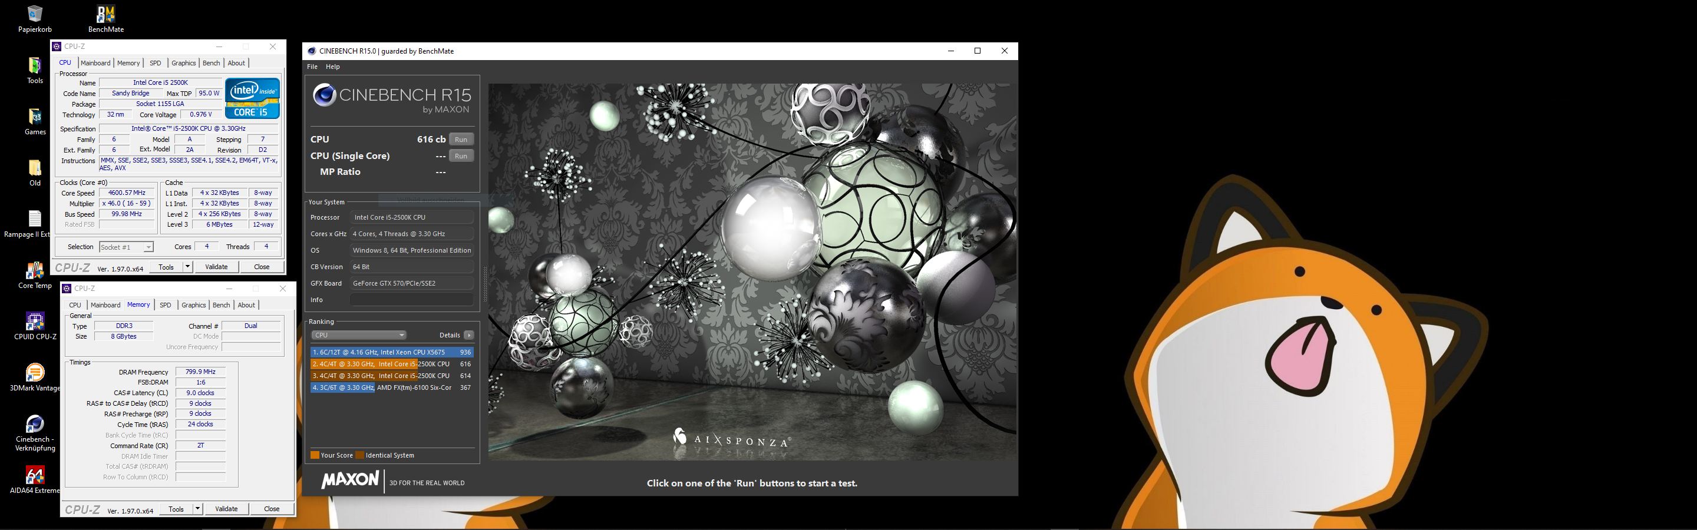
Task: Click the Identical System legend swatch
Action: [x=359, y=455]
